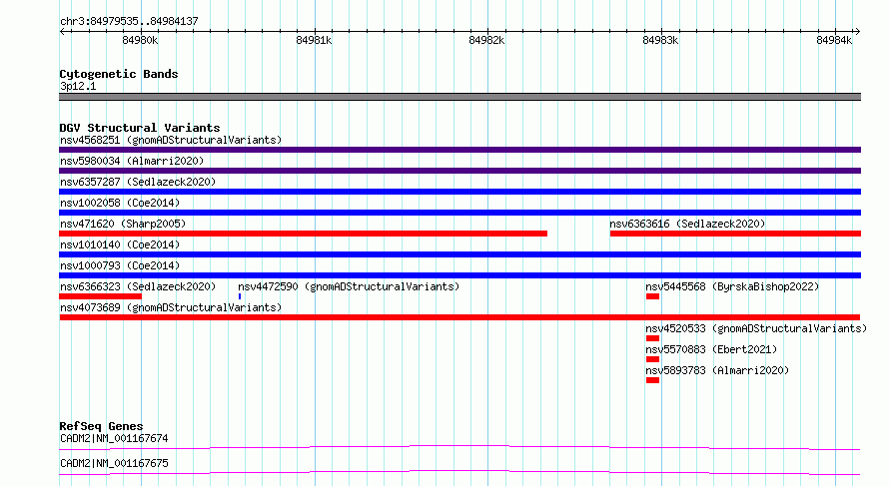The image size is (889, 486).
Task: Click the Cytogenetic Bands track title
Action: pyautogui.click(x=119, y=74)
